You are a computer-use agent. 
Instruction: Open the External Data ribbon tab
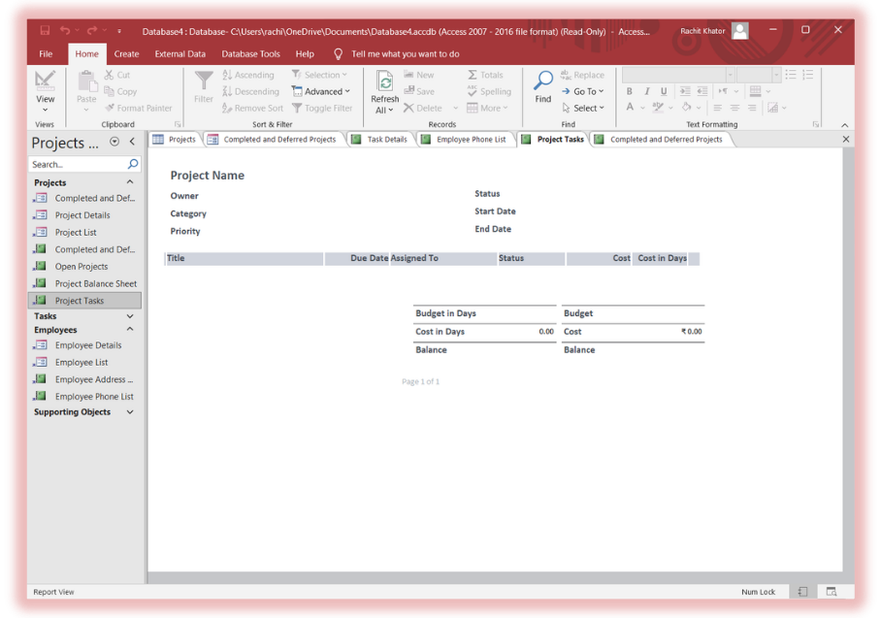click(179, 54)
